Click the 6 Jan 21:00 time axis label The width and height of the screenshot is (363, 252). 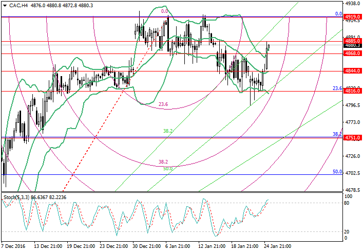coord(178,246)
